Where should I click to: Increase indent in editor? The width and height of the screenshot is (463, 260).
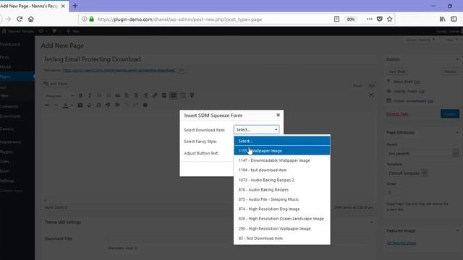117,105
